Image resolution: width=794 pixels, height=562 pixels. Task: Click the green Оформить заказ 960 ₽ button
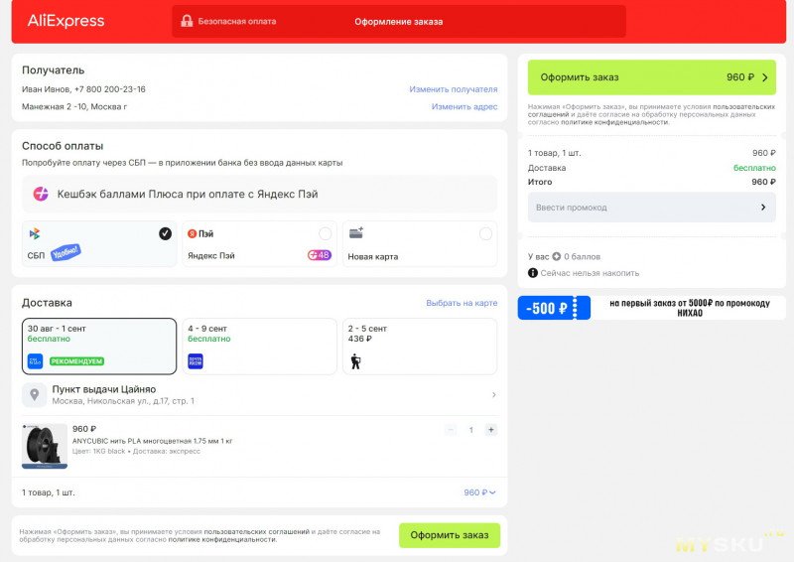[652, 77]
